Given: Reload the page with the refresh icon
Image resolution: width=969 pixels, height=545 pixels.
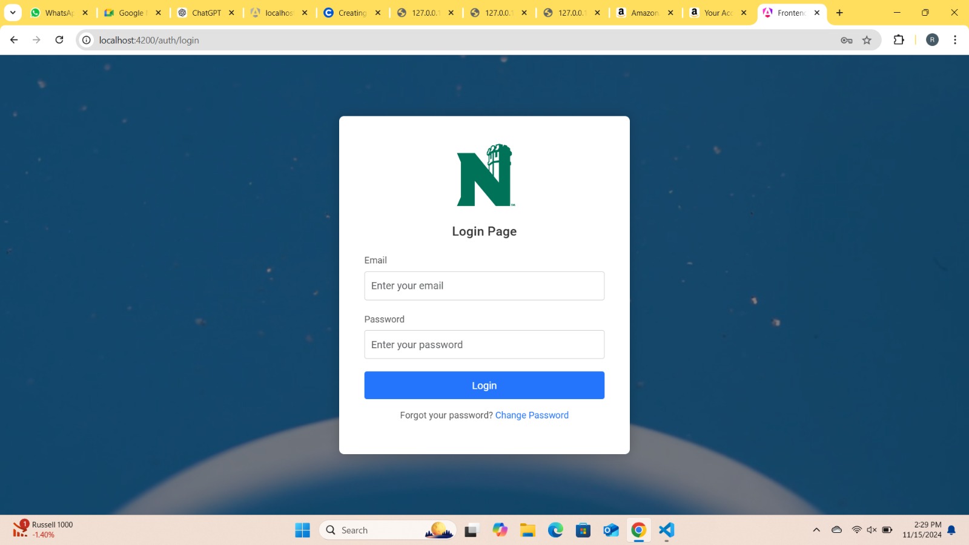Looking at the screenshot, I should (x=59, y=40).
